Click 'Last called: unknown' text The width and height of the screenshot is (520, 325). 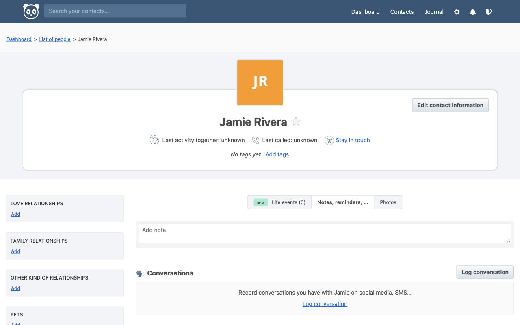(x=290, y=140)
